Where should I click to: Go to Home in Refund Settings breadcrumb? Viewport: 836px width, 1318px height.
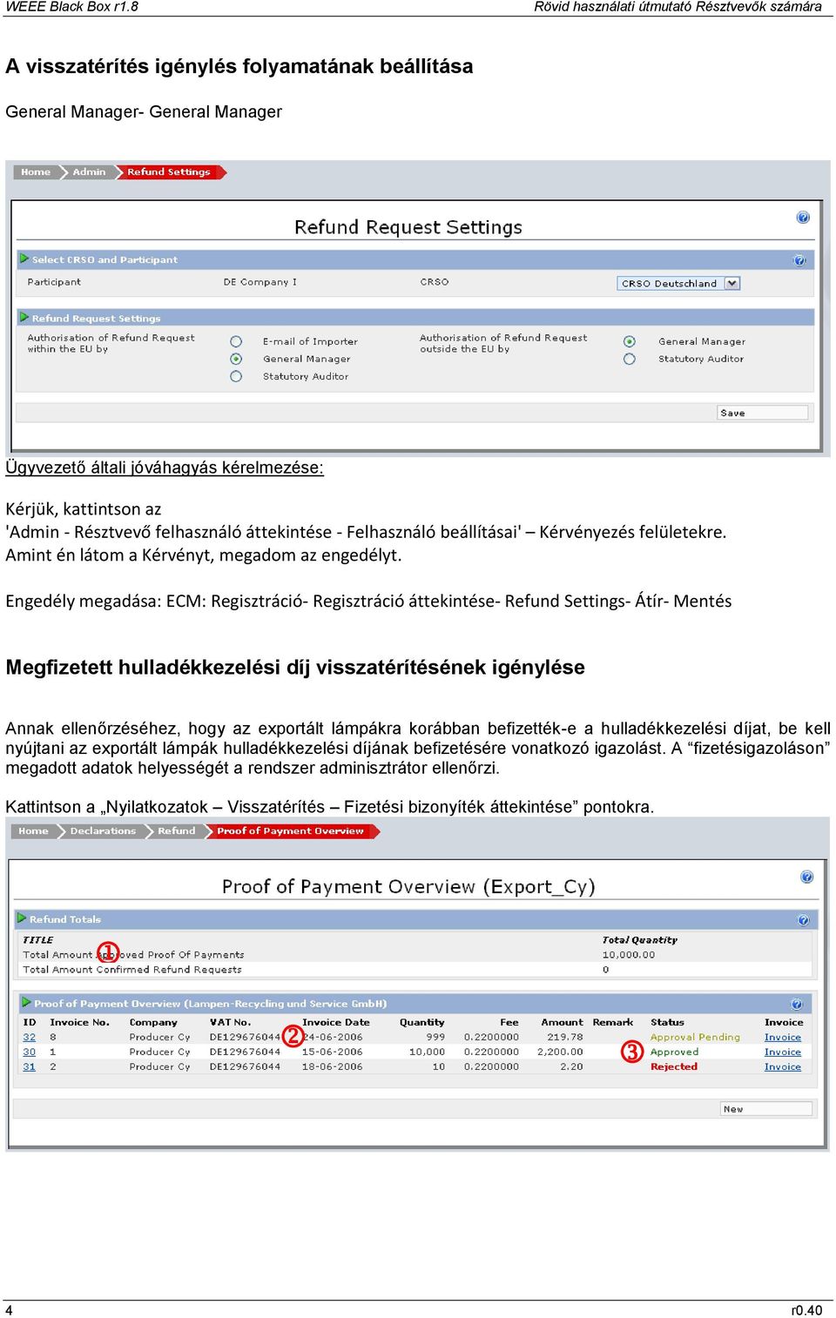(36, 172)
